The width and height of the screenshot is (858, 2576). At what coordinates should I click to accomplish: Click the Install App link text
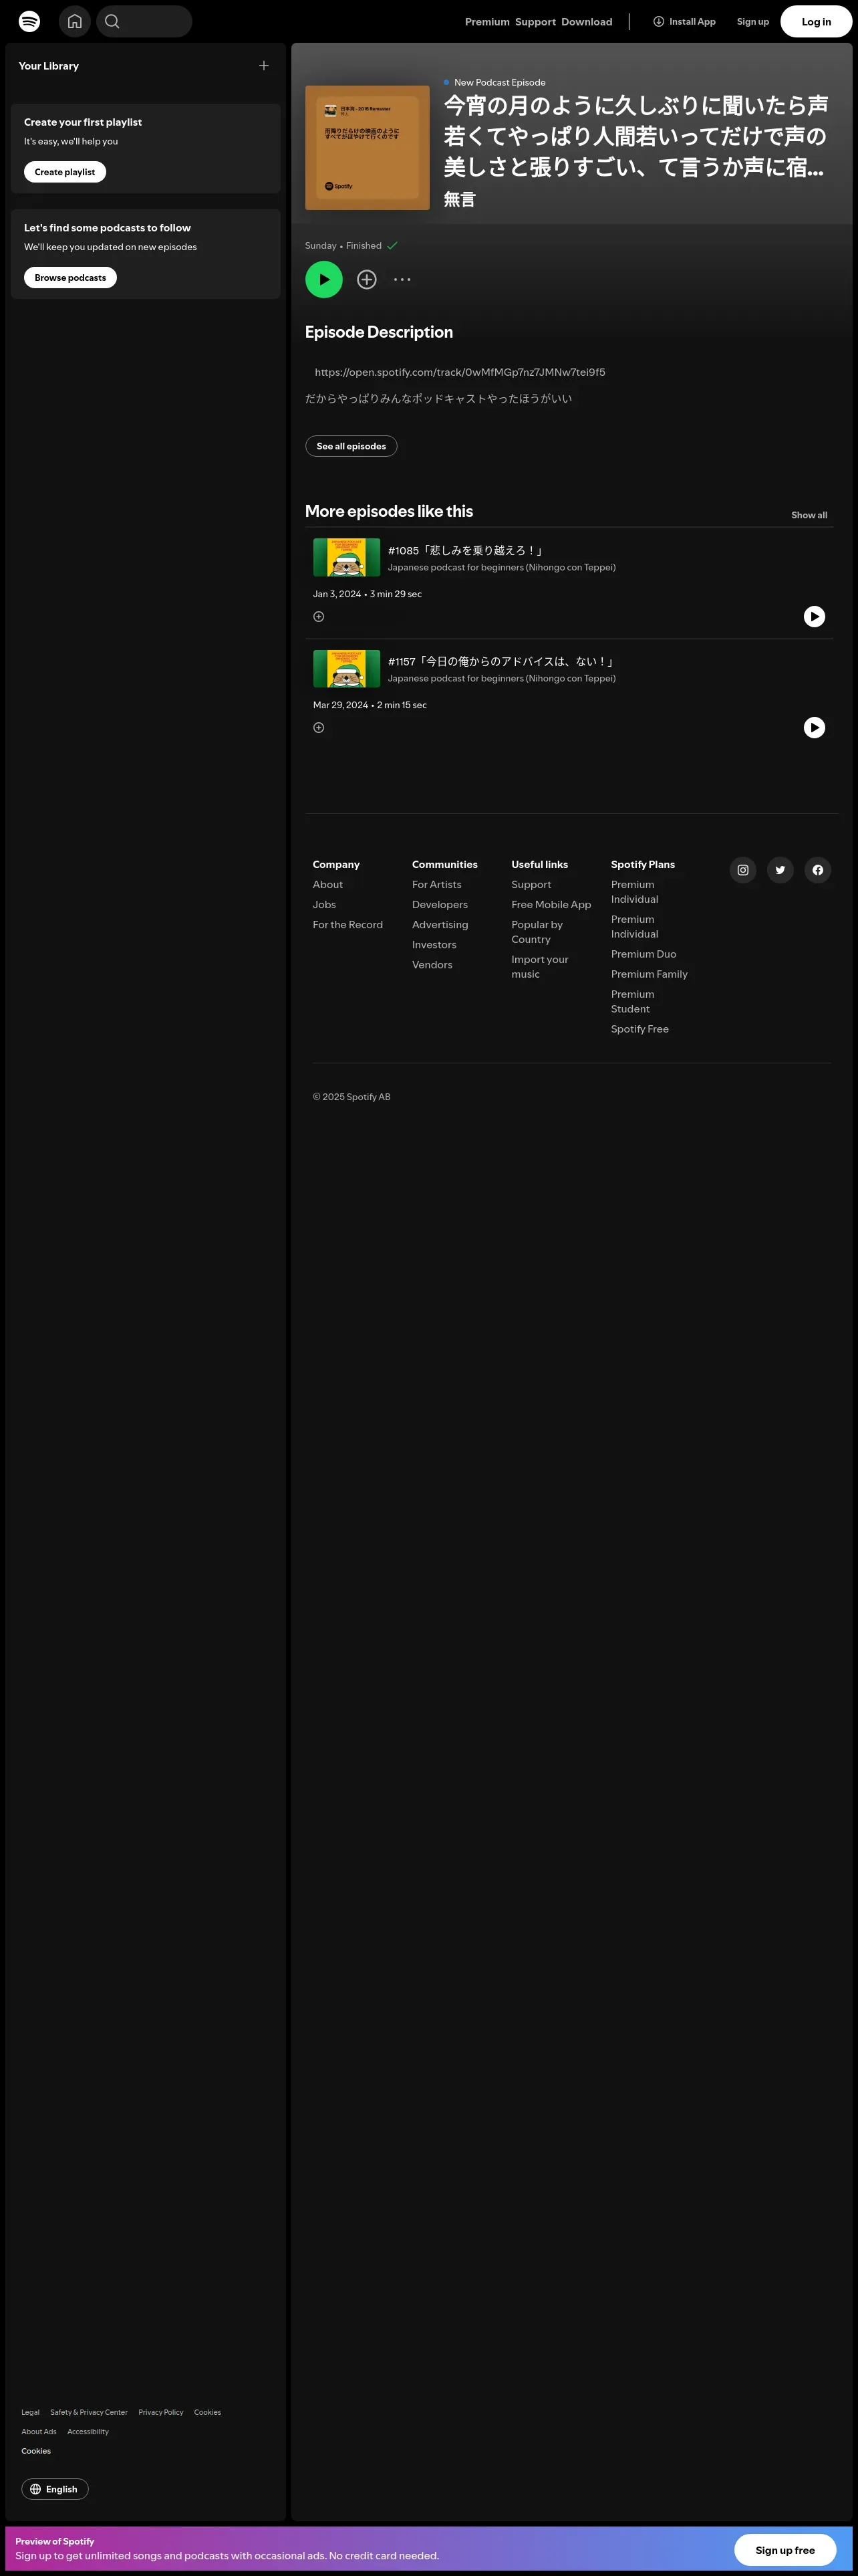[692, 22]
